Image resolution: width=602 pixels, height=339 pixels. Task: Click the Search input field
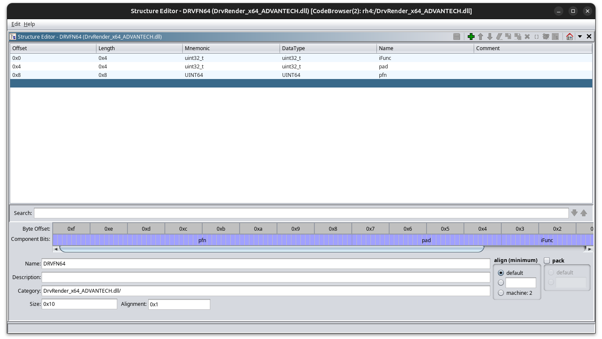click(x=301, y=213)
